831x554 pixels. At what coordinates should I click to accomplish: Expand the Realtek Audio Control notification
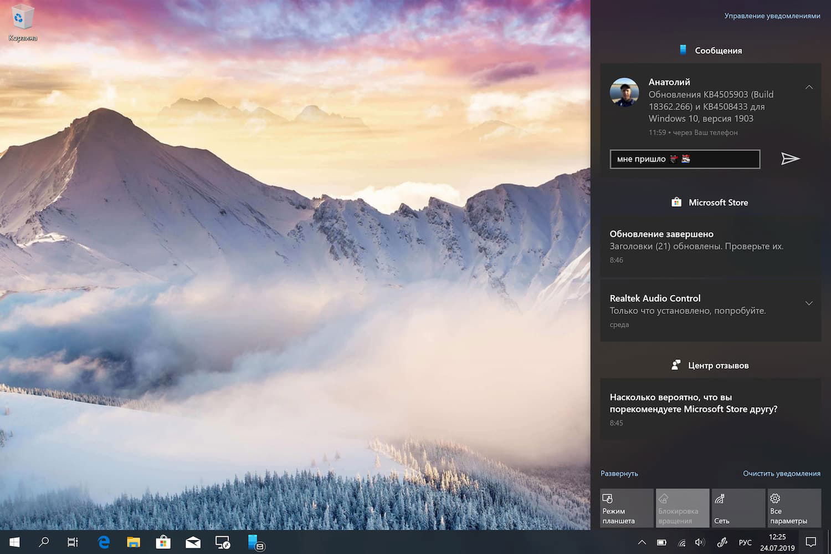point(809,303)
